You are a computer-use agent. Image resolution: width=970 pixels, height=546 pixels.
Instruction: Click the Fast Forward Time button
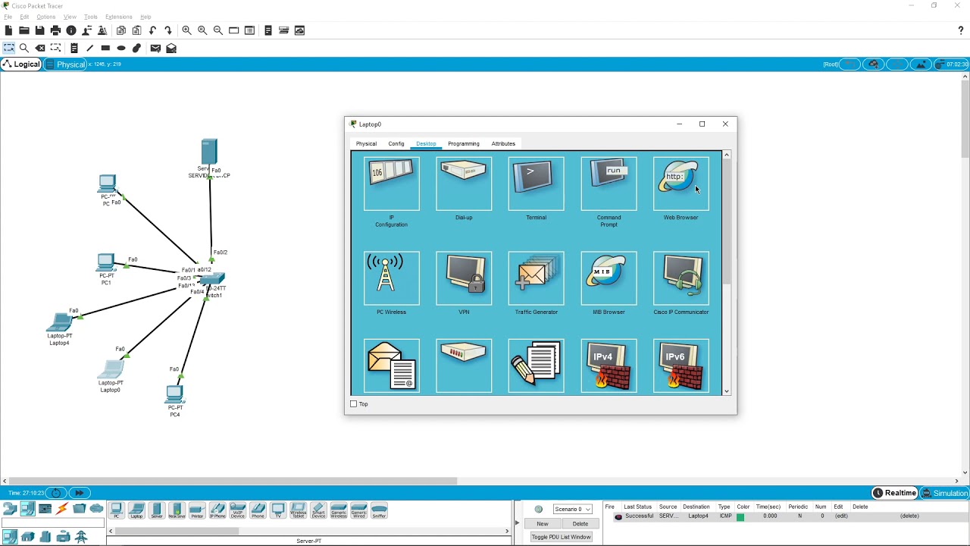79,493
